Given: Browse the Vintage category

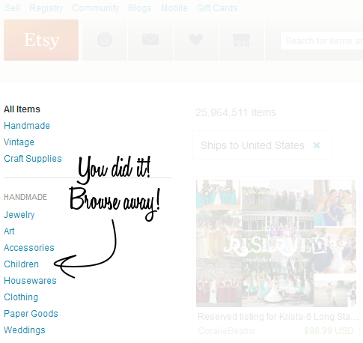Looking at the screenshot, I should [x=19, y=142].
